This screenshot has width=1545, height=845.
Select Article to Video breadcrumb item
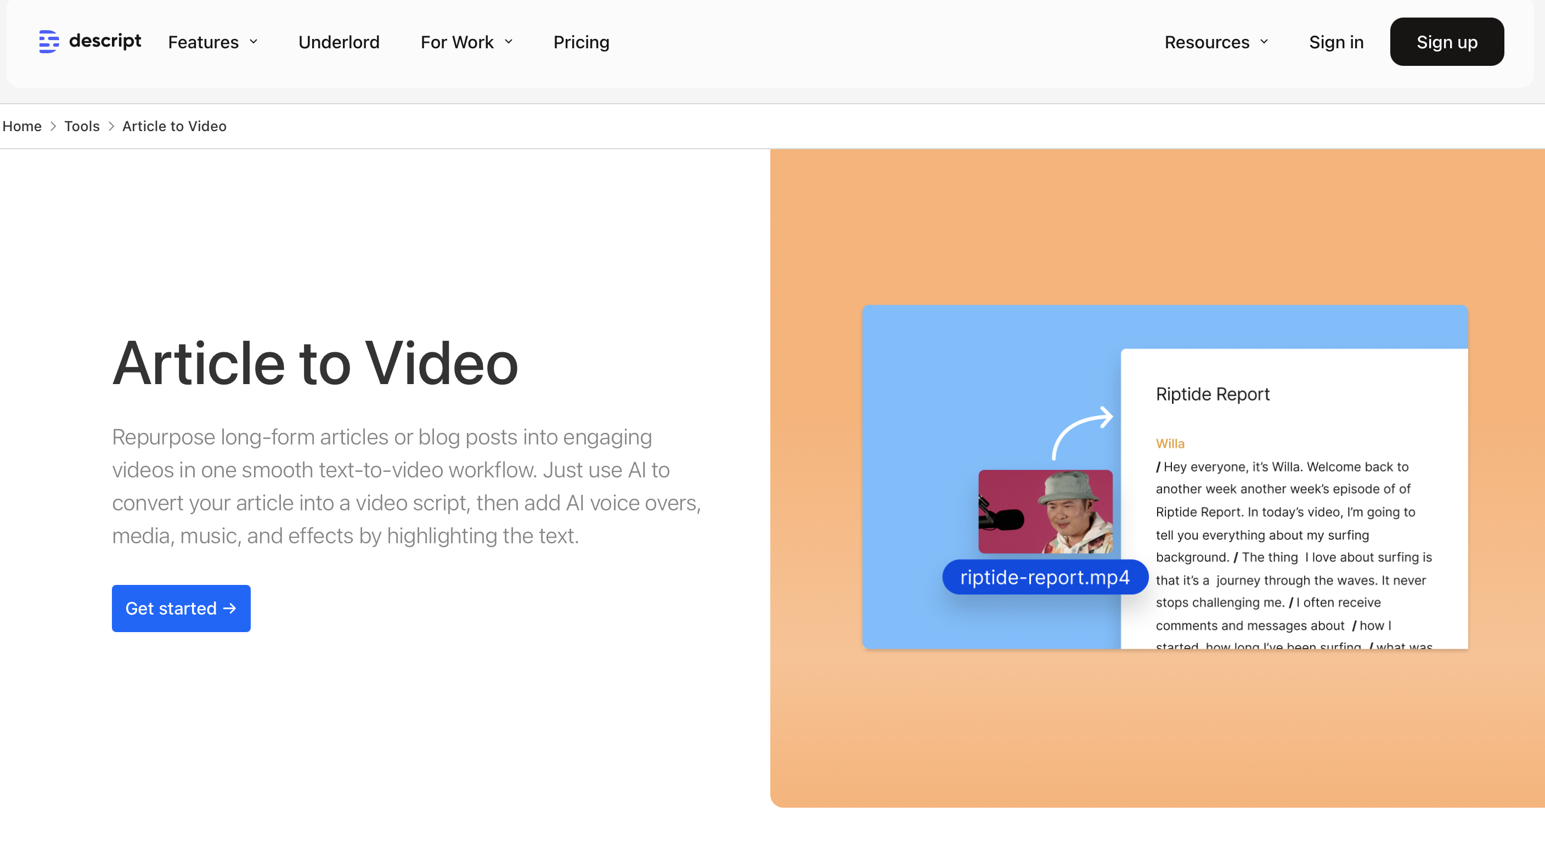tap(174, 126)
